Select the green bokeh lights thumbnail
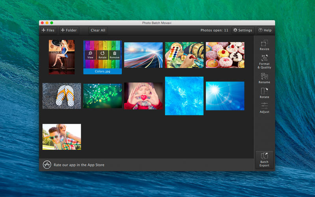The width and height of the screenshot is (315, 197). click(x=102, y=96)
